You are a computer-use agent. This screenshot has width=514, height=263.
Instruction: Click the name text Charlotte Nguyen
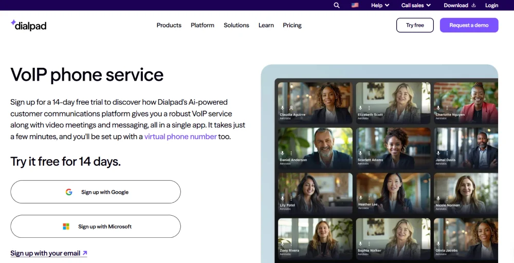coord(450,115)
